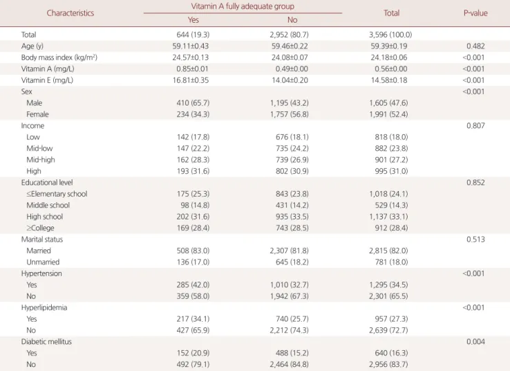Screen dimensions: 510x371
Task: Select the Hyperlipidemia category label
Action: tap(44, 308)
